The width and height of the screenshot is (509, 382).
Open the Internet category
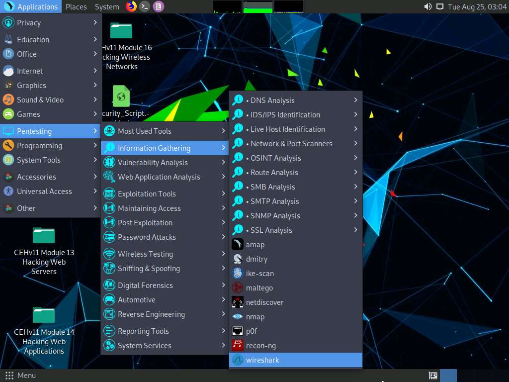pyautogui.click(x=50, y=71)
